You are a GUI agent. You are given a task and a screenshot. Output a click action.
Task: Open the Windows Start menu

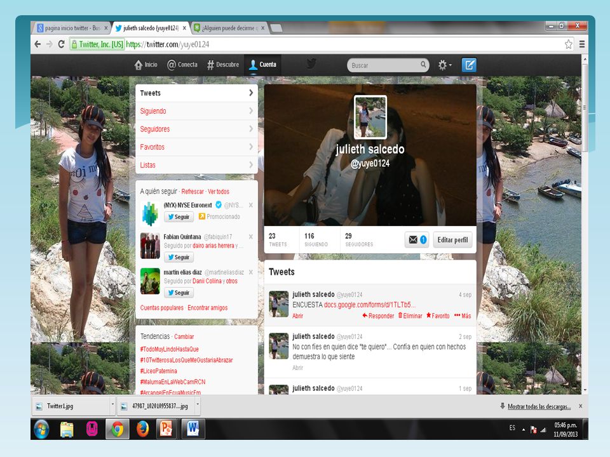[x=41, y=430]
